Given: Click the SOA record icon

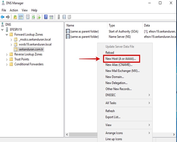Looking at the screenshot, I should pyautogui.click(x=68, y=31).
